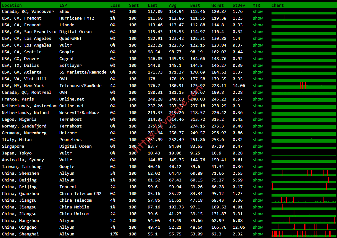This screenshot has width=337, height=238.
Task: Click the Worst column header
Action: (218, 5)
